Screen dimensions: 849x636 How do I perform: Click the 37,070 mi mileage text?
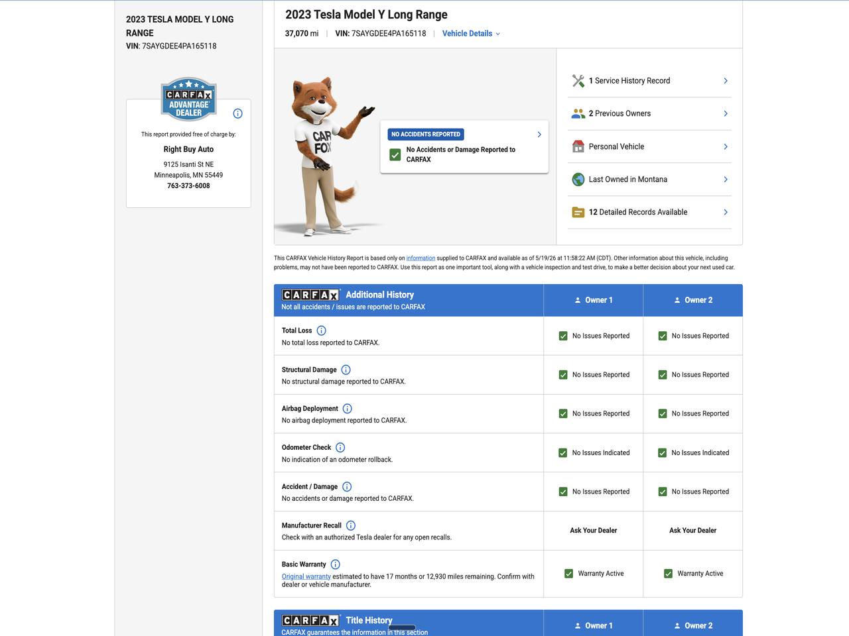point(302,34)
